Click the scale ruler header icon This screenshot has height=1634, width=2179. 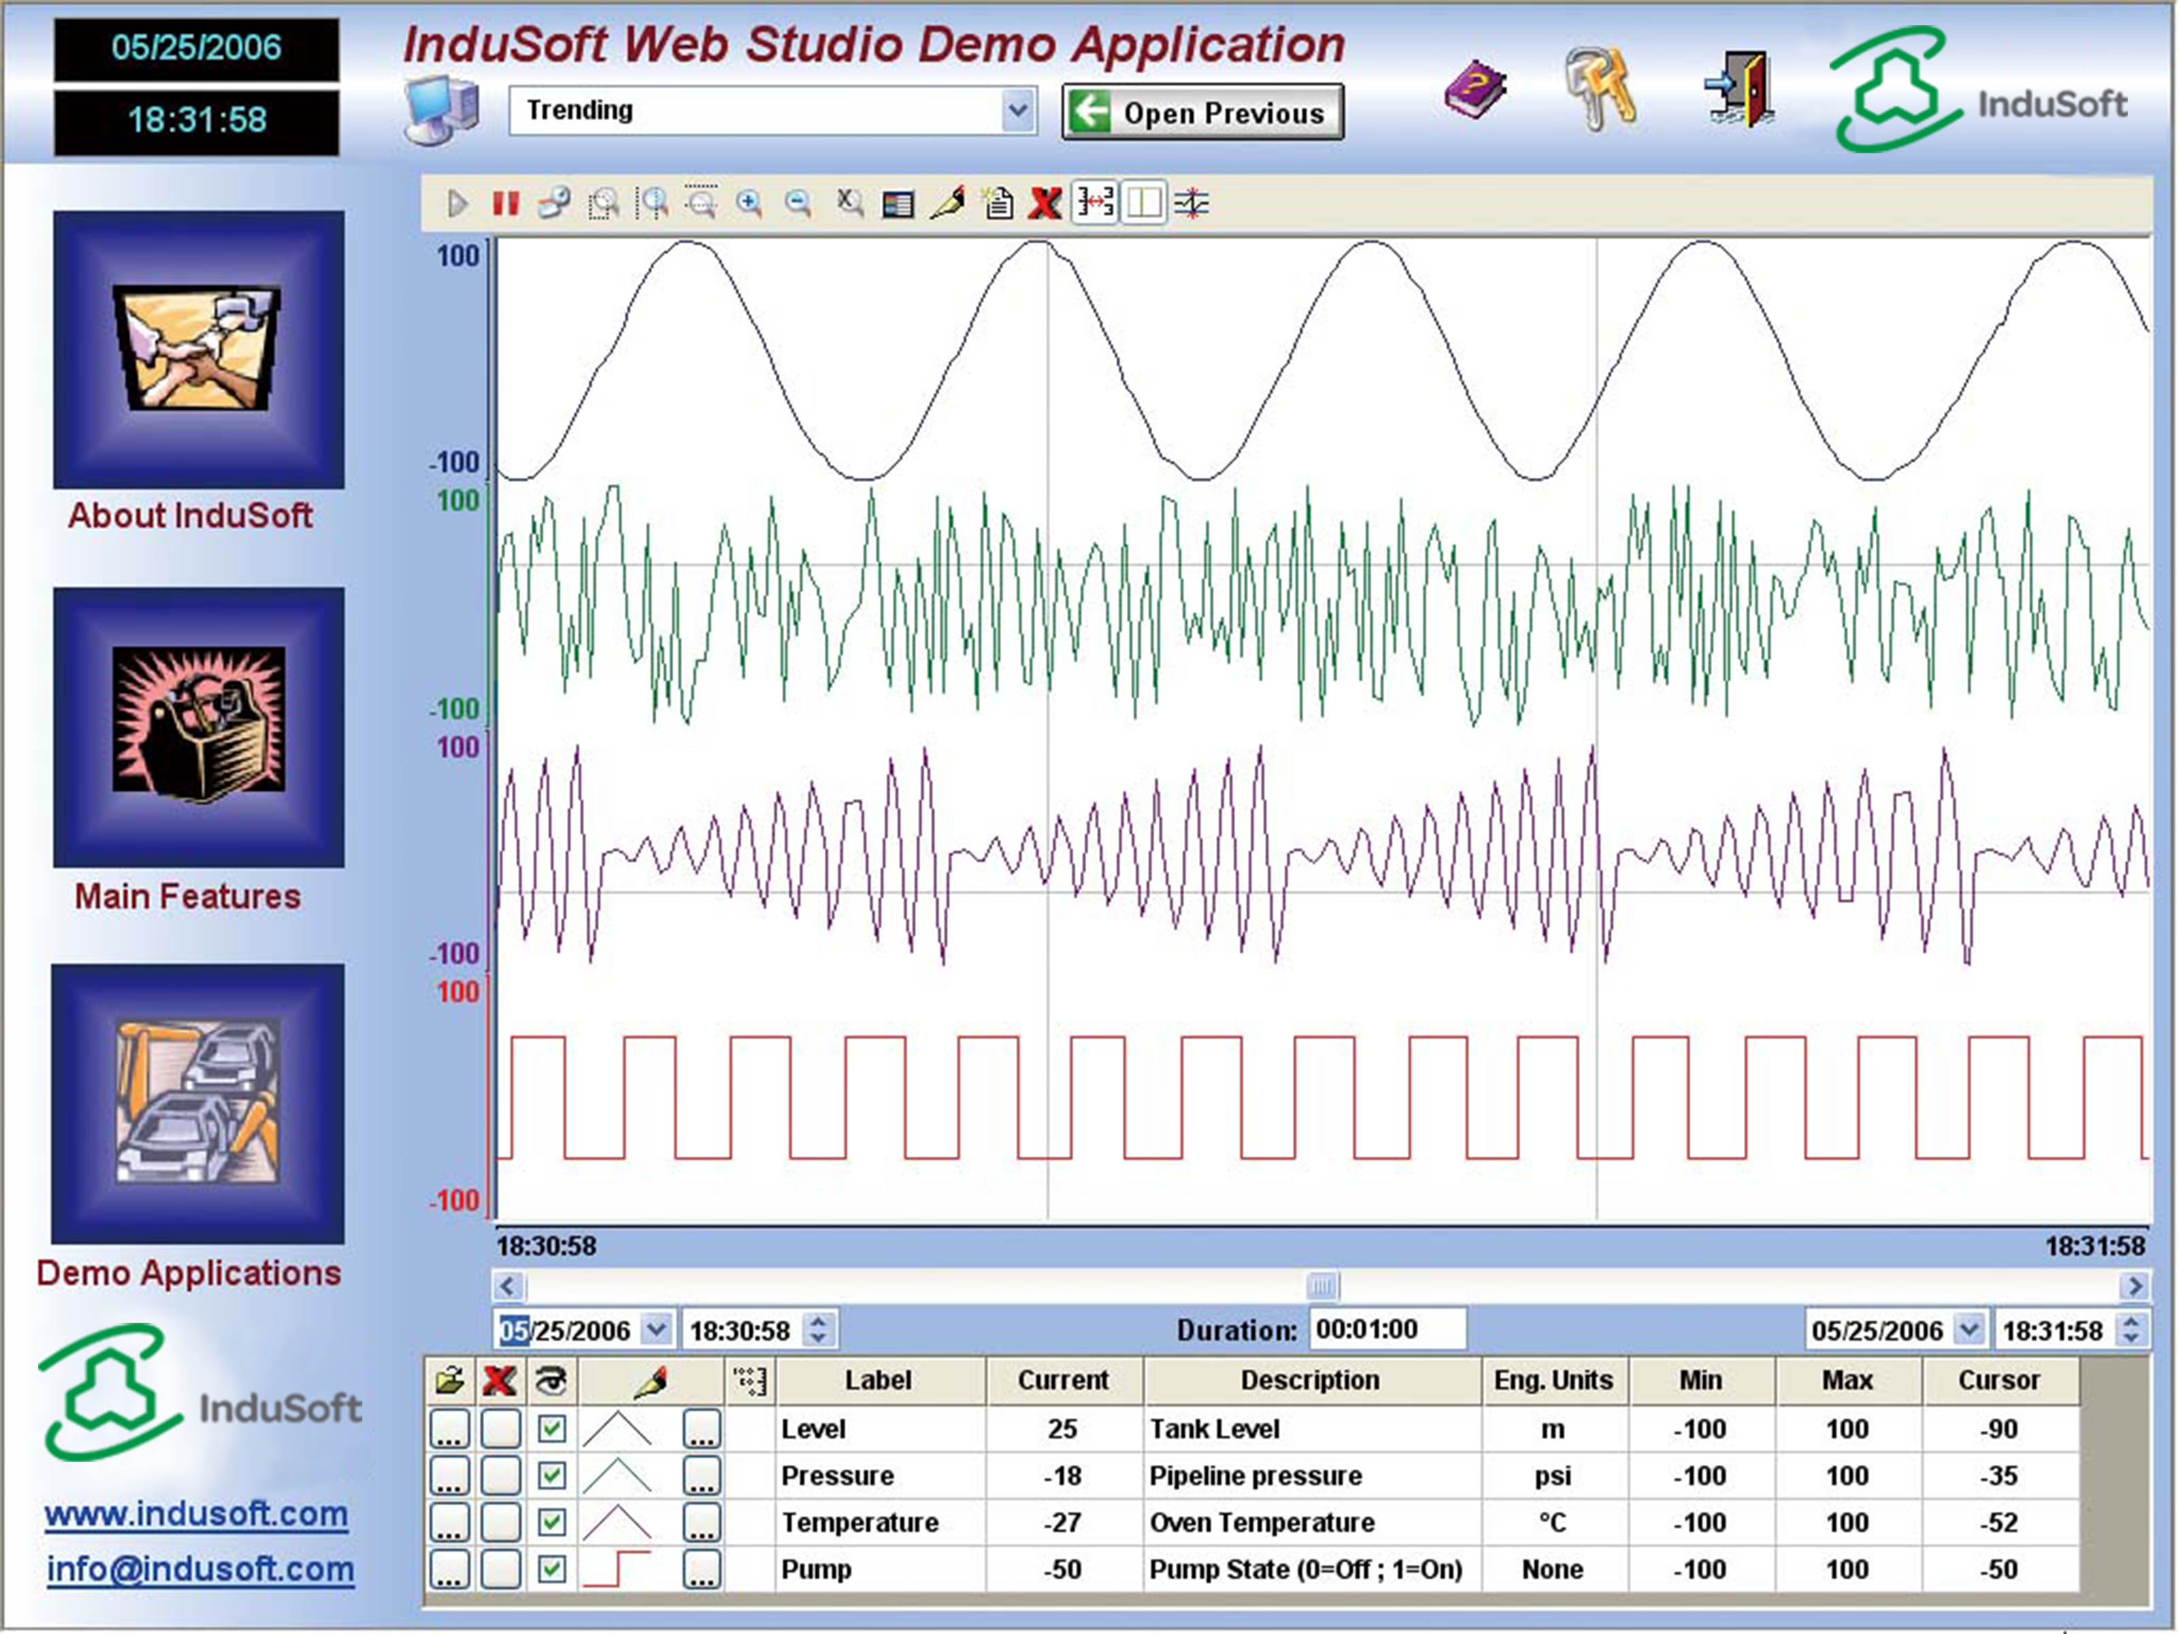coord(750,1381)
